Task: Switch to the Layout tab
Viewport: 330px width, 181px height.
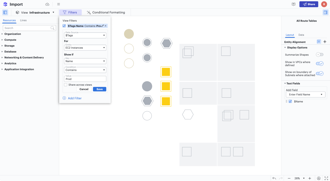Action: (x=290, y=35)
